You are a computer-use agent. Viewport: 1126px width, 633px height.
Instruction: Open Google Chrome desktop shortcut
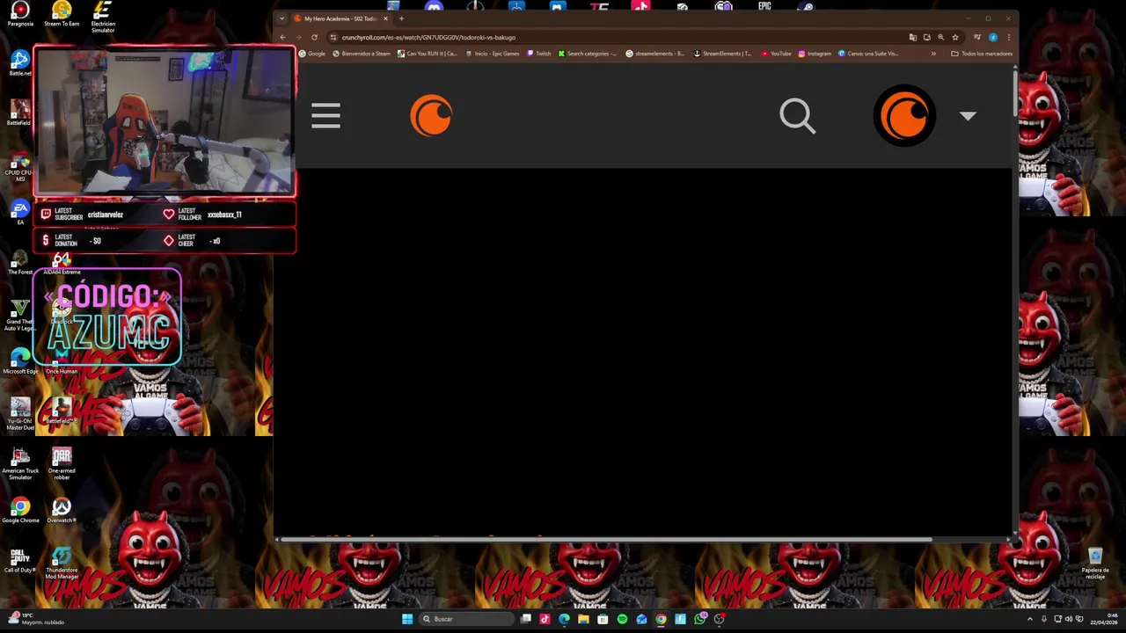coord(20,511)
